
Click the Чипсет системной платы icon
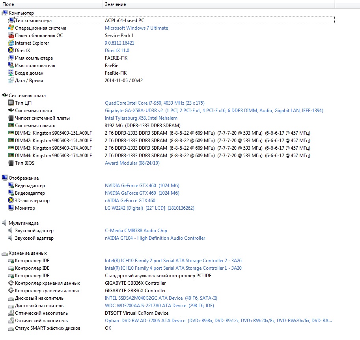click(x=11, y=118)
